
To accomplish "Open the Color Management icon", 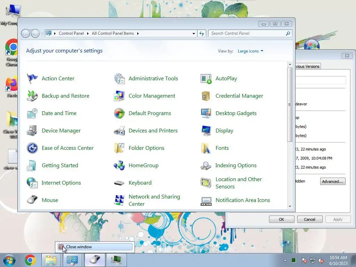I will coord(119,96).
